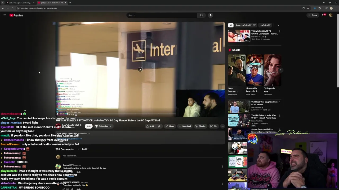Viewport: 339px width, 190px height.
Task: Select the LosPollosTV filter chip
Action: (x=265, y=25)
